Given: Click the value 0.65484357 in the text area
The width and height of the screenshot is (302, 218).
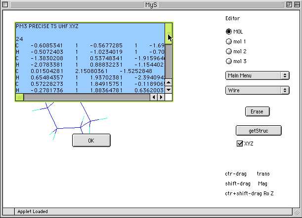Looking at the screenshot, I should tap(47, 77).
